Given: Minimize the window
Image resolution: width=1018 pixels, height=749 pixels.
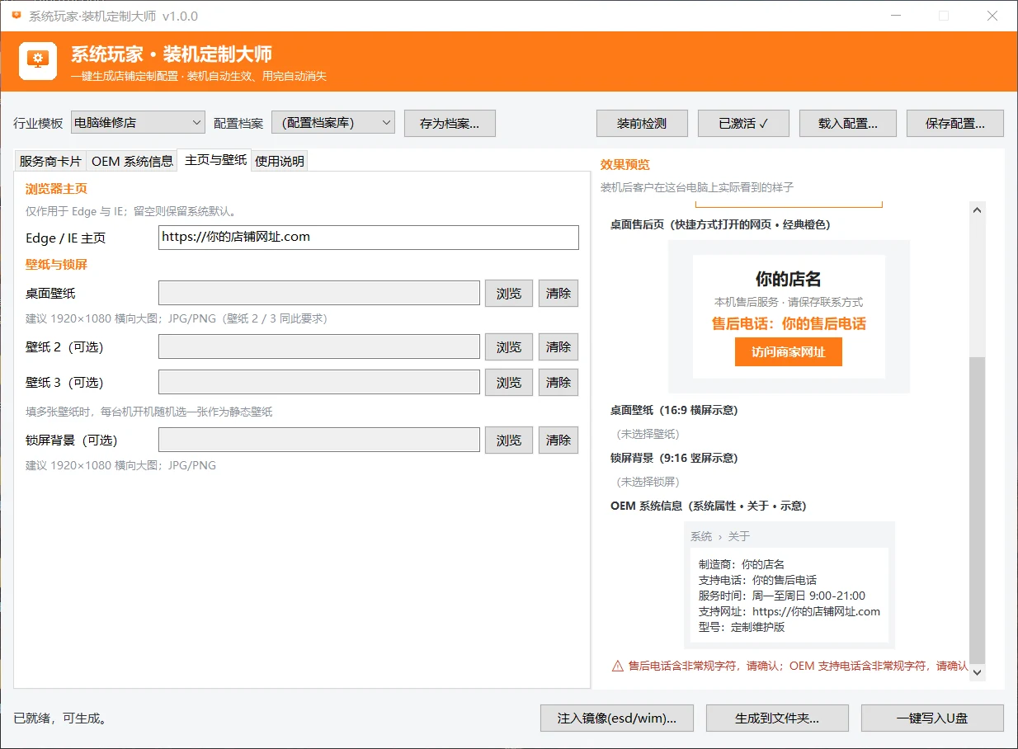Looking at the screenshot, I should [x=897, y=16].
